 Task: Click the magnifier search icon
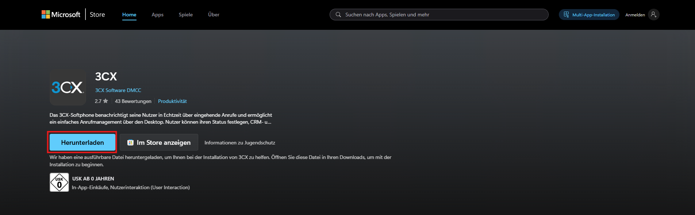click(338, 15)
